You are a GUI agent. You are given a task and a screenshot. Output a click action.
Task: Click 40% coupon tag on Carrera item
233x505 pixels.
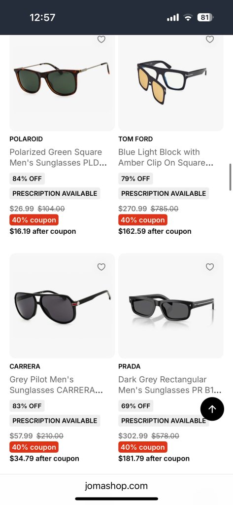[x=34, y=447]
